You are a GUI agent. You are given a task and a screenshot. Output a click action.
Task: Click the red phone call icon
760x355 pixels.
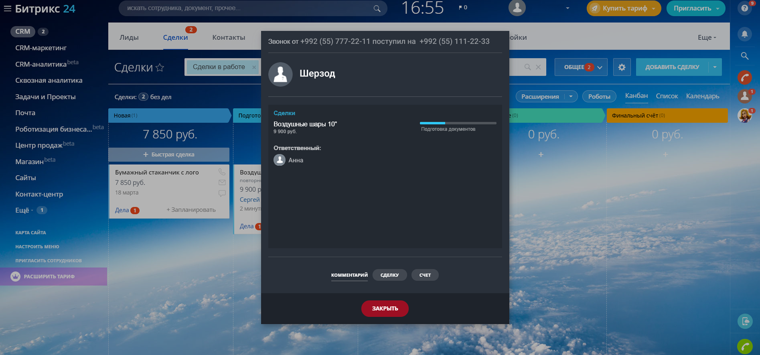click(x=744, y=77)
